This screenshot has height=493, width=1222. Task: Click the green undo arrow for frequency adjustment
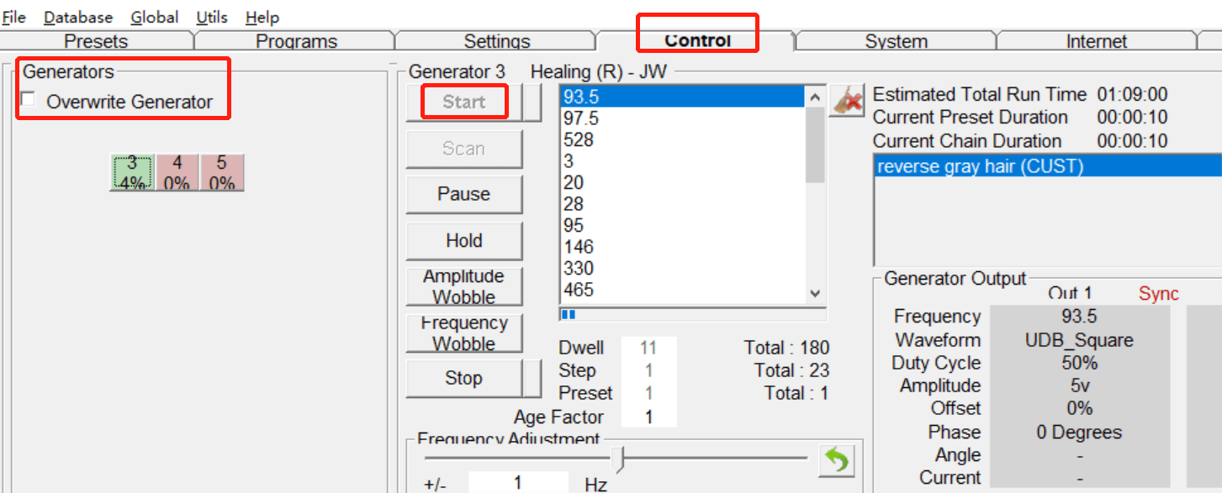coord(837,460)
